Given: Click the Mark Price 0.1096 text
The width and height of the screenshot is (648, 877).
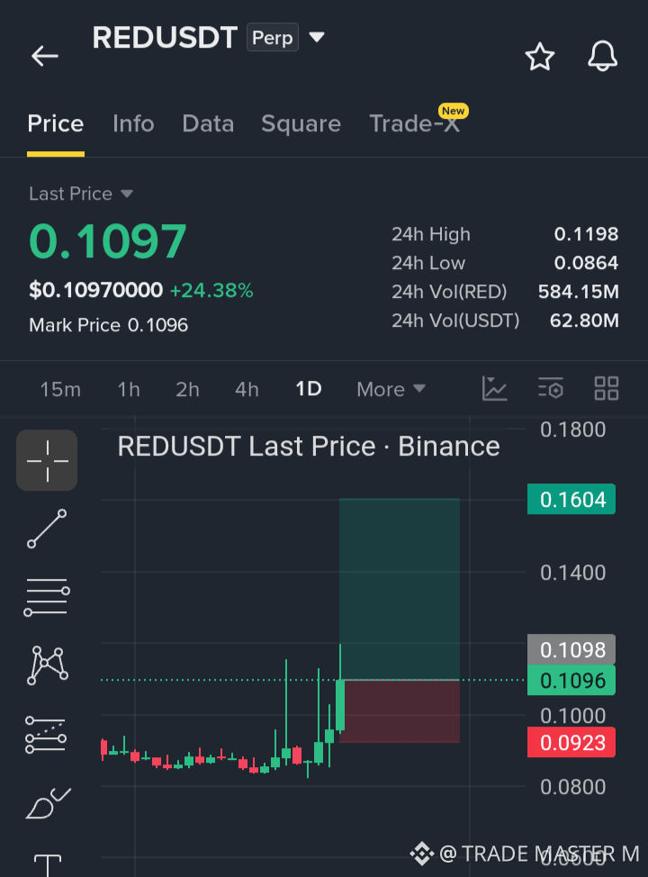Looking at the screenshot, I should click(x=109, y=325).
